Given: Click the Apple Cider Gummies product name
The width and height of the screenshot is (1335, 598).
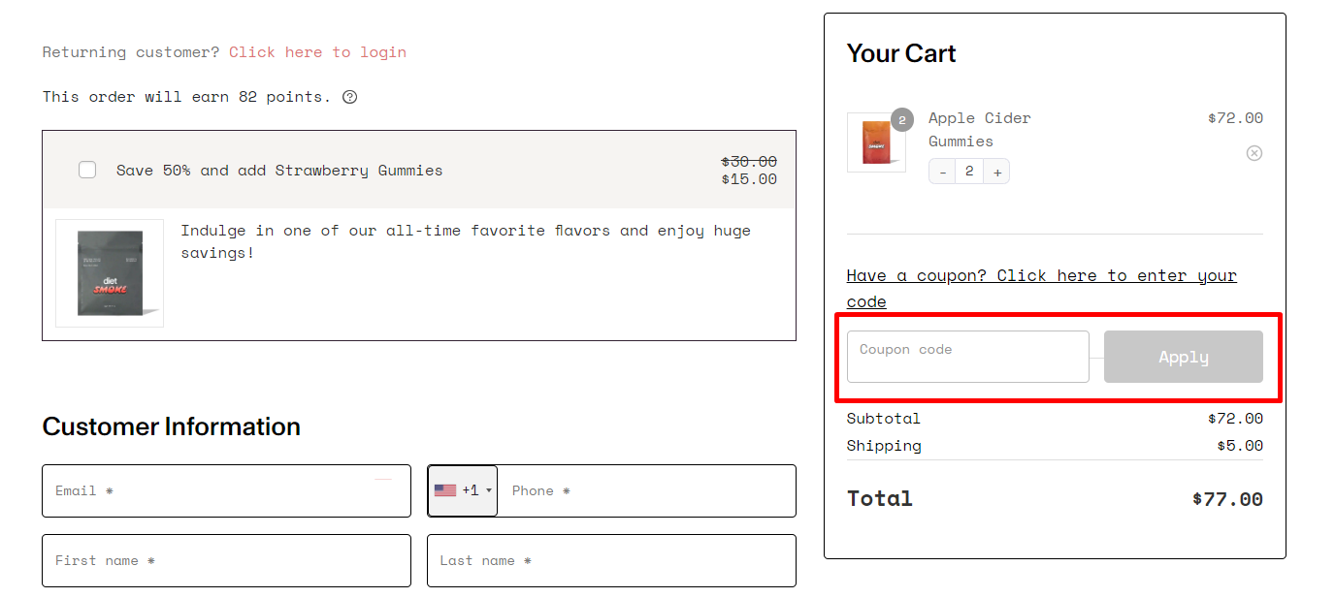Looking at the screenshot, I should [x=980, y=130].
